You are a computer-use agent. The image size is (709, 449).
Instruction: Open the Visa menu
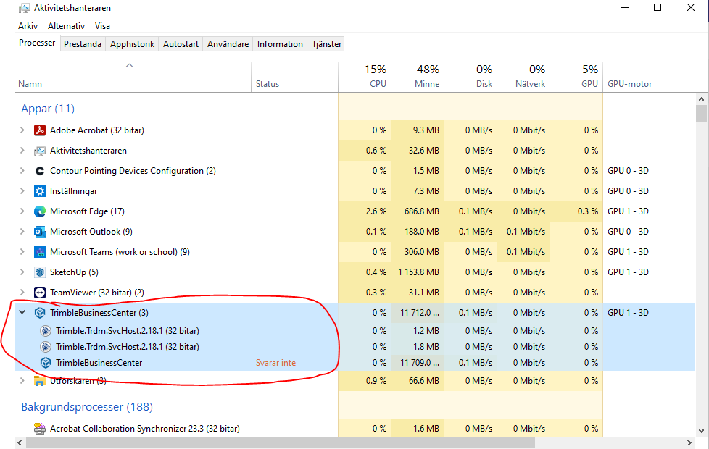(x=102, y=26)
